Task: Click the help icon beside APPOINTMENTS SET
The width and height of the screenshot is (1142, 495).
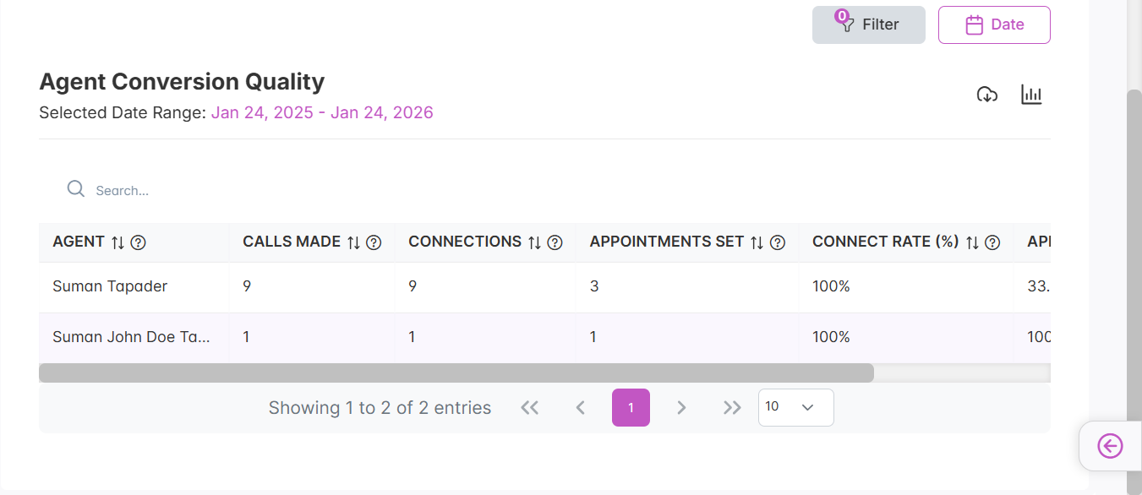Action: pyautogui.click(x=778, y=242)
